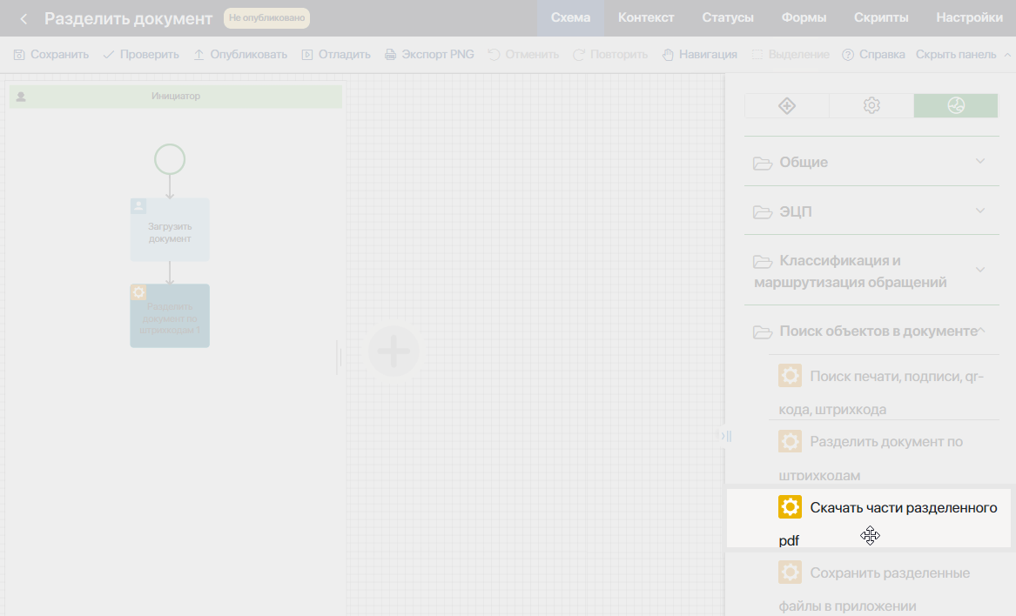This screenshot has width=1016, height=616.
Task: Collapse Поиск объектов в документе section
Action: point(871,331)
